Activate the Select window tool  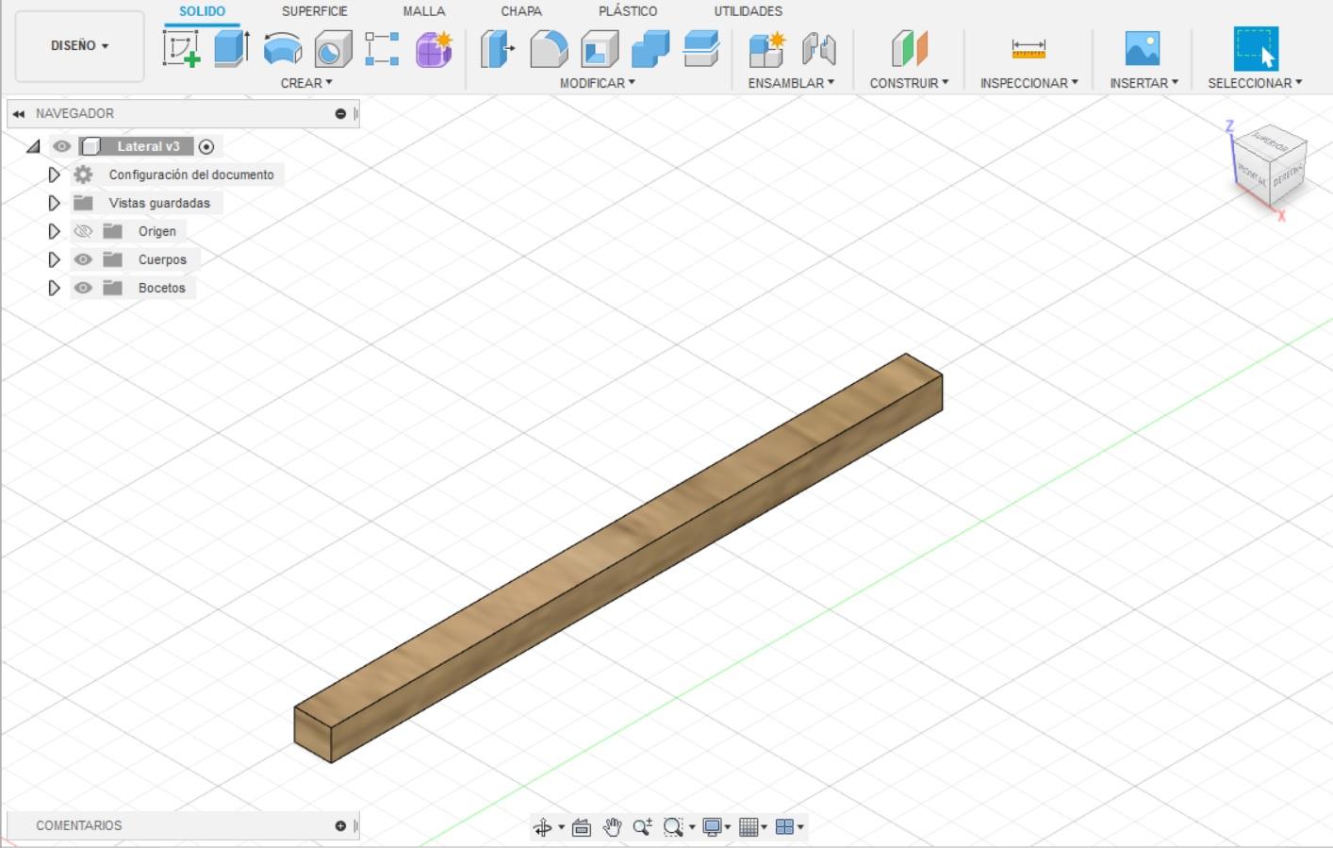click(1256, 48)
